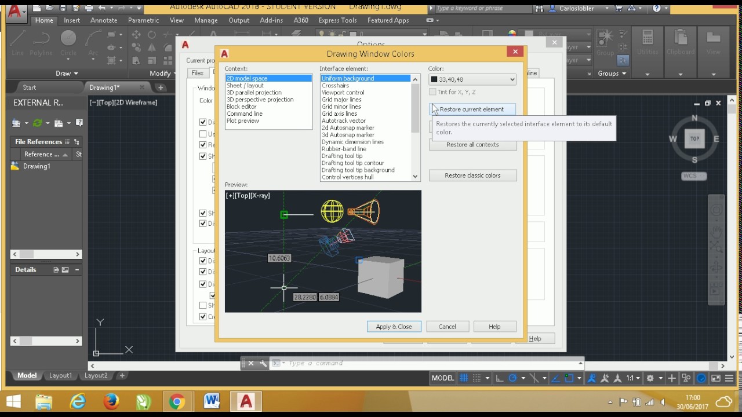742x417 pixels.
Task: Expand the Draw panel dropdown
Action: coord(67,74)
